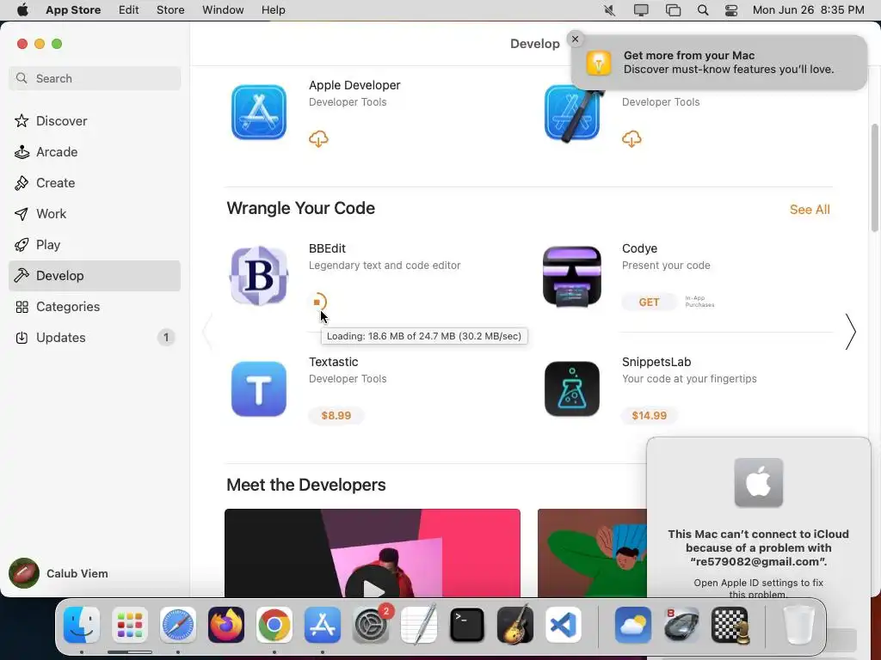The image size is (881, 660).
Task: Toggle the muted sound menu bar icon
Action: [x=609, y=9]
